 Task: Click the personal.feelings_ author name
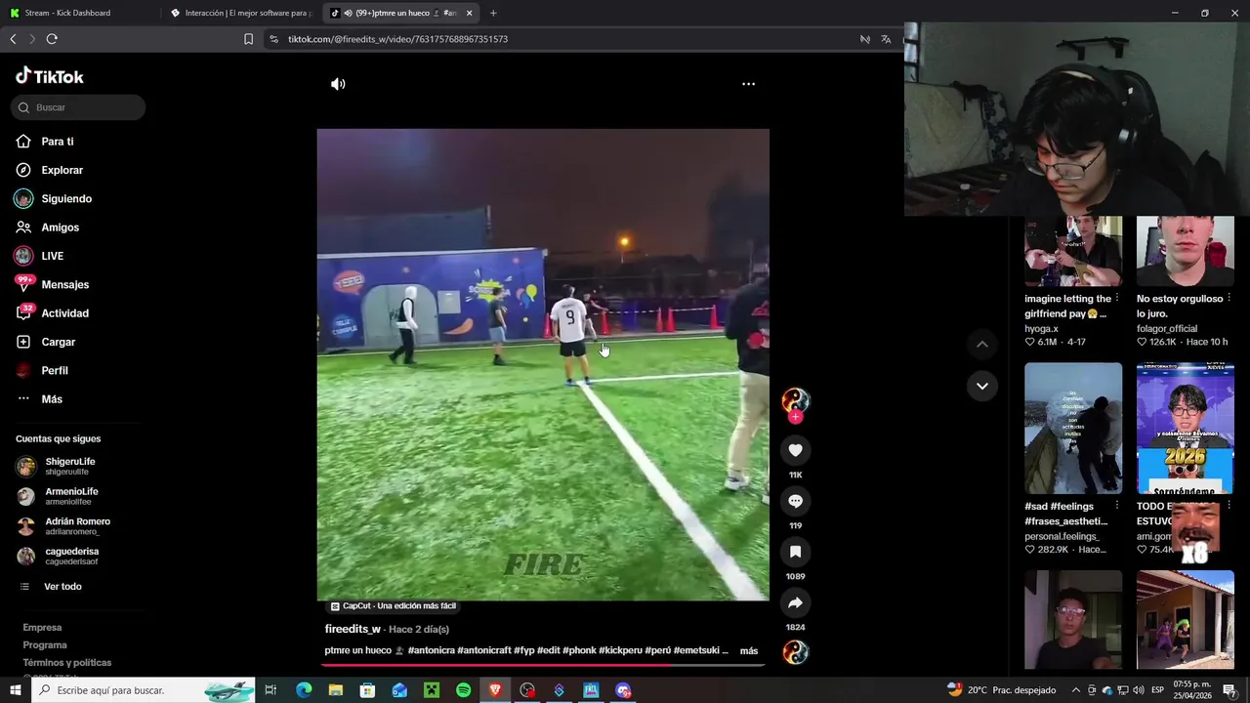[x=1061, y=536]
